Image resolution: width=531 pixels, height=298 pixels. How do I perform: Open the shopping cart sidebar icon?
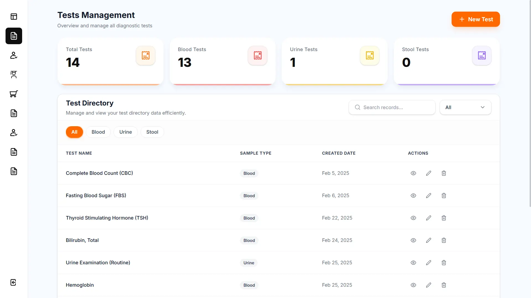(x=14, y=94)
